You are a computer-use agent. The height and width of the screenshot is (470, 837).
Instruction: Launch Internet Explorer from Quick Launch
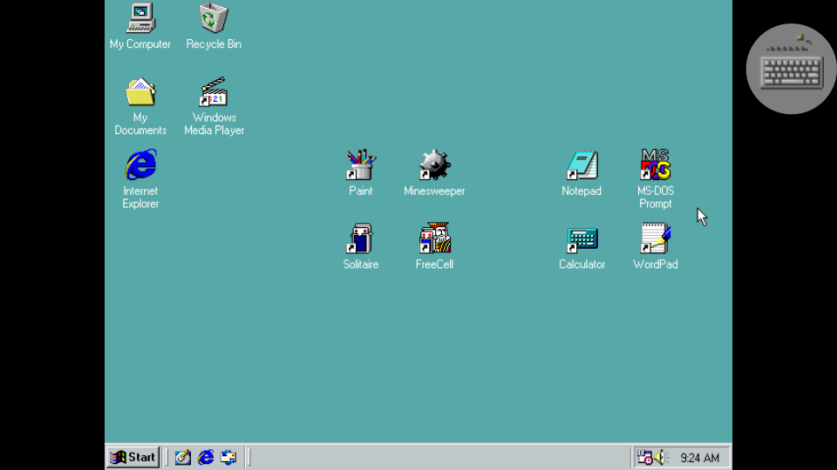206,457
